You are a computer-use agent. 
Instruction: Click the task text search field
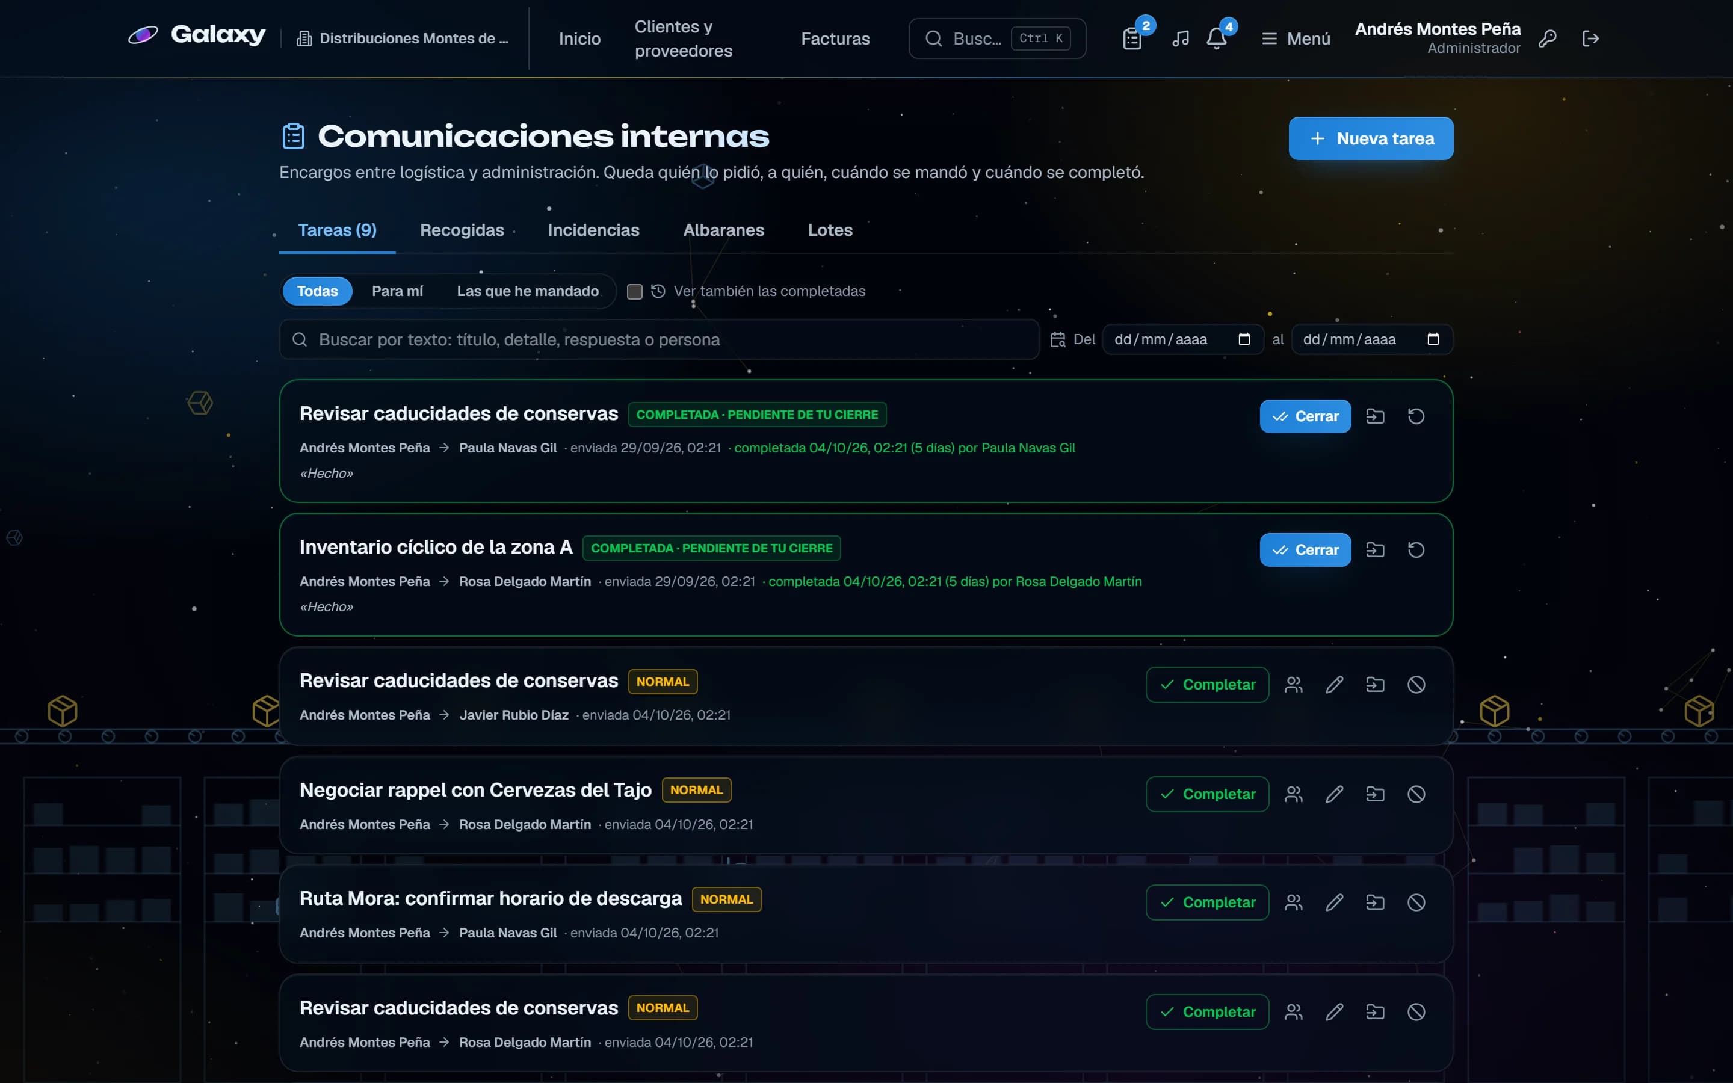coord(659,339)
